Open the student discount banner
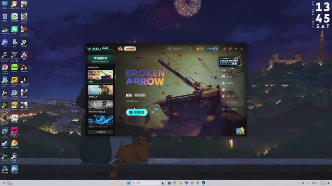 (x=212, y=48)
